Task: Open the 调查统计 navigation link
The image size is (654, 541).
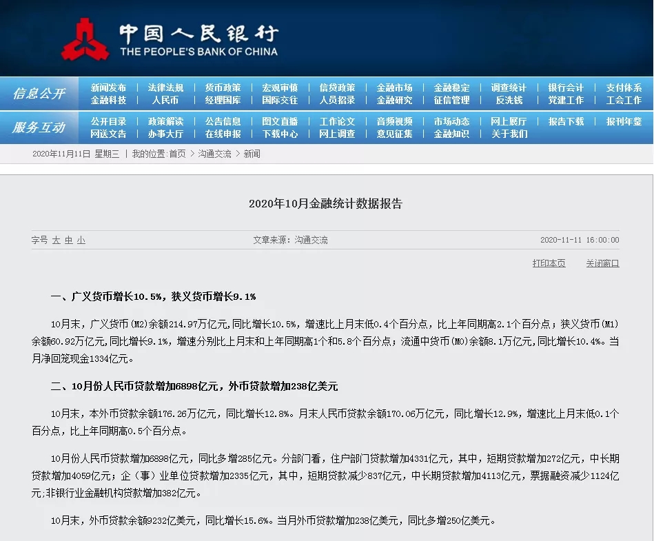Action: [509, 88]
